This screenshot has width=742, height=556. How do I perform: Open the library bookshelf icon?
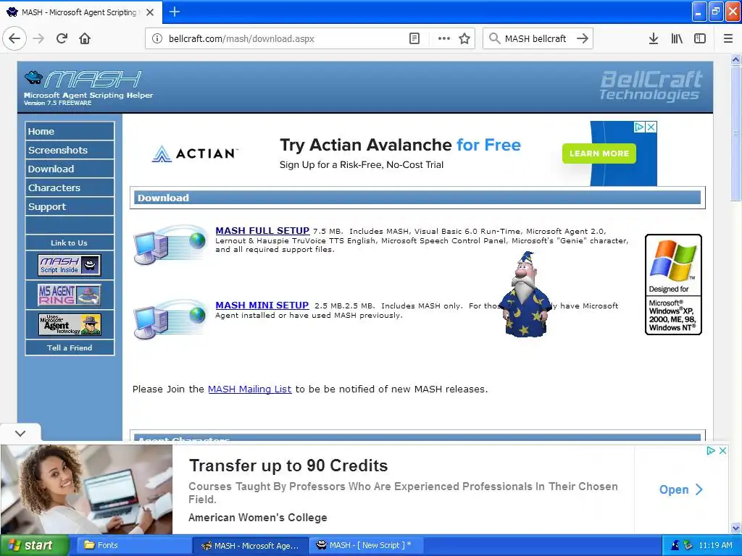pyautogui.click(x=677, y=38)
